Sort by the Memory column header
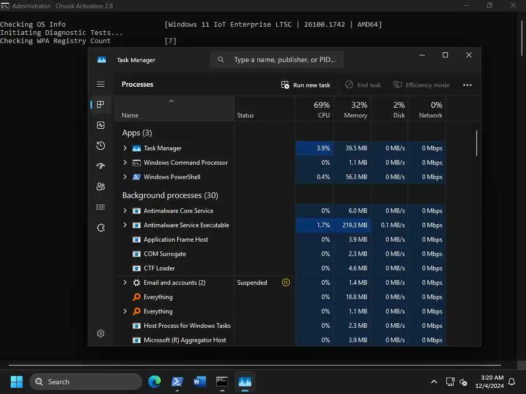The height and width of the screenshot is (394, 526). pyautogui.click(x=352, y=109)
